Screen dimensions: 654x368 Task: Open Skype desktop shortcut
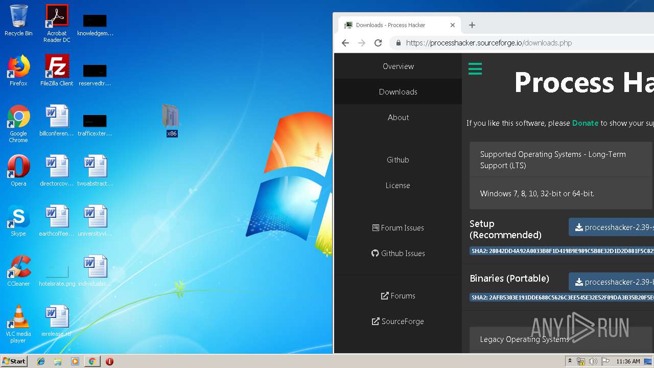click(18, 221)
